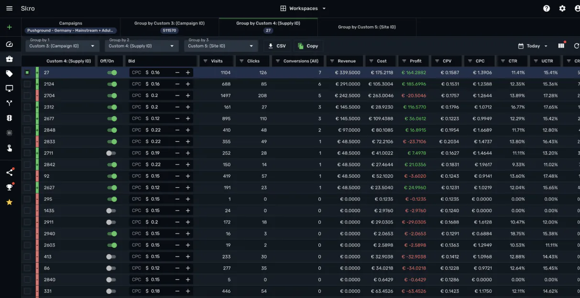Open the star favorites icon in sidebar

point(9,202)
